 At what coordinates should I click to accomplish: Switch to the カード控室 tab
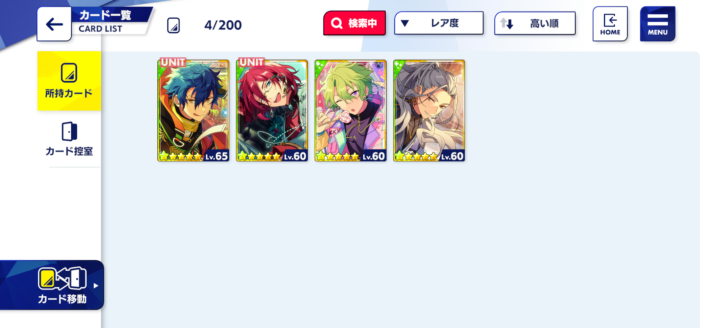(69, 139)
